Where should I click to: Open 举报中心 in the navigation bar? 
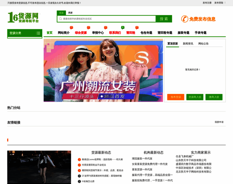98,33
